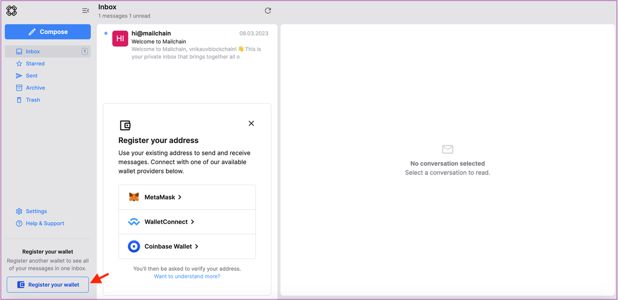Open the Sent folder
Image resolution: width=618 pixels, height=300 pixels.
[48, 76]
